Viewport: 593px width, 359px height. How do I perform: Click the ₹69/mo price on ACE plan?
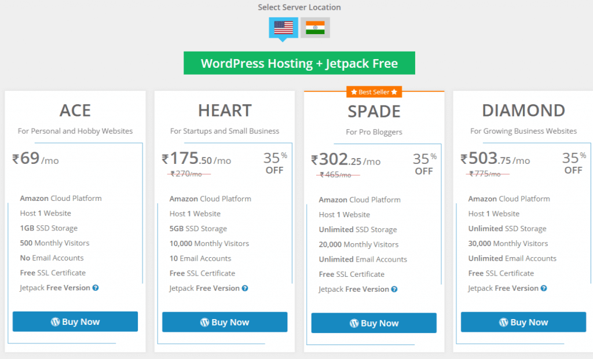tap(36, 159)
